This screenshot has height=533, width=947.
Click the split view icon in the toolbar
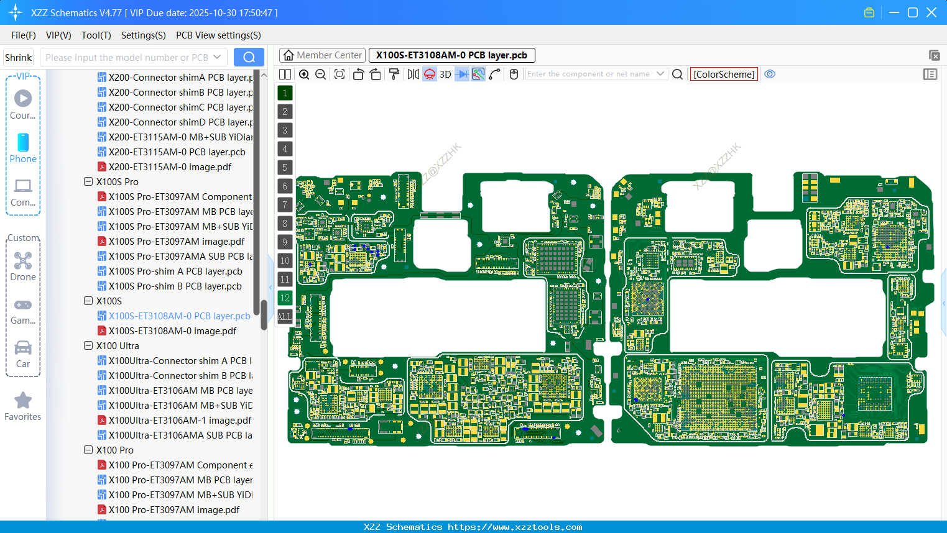point(285,74)
